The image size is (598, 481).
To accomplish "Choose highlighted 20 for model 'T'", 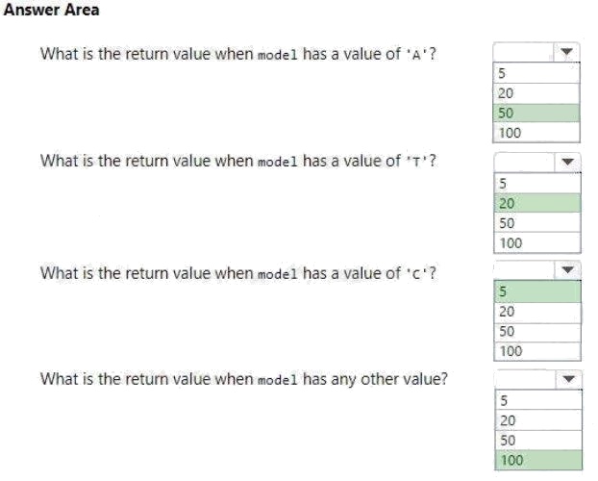I will point(537,202).
